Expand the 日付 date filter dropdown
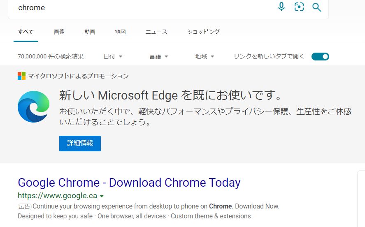This screenshot has height=227, width=365. click(x=113, y=57)
